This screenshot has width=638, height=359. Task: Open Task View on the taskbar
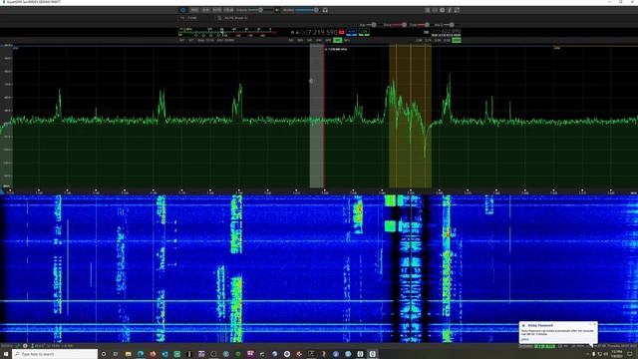pyautogui.click(x=116, y=354)
